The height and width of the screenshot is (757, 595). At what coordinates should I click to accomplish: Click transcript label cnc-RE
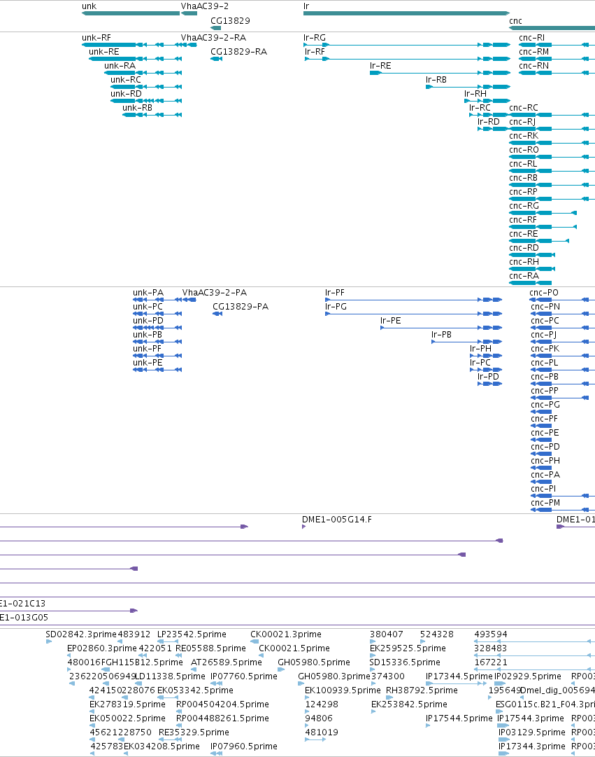pyautogui.click(x=524, y=234)
